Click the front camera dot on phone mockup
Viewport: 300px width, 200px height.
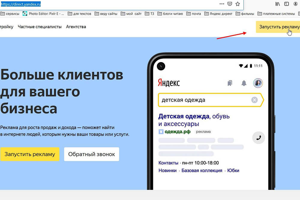(161, 66)
